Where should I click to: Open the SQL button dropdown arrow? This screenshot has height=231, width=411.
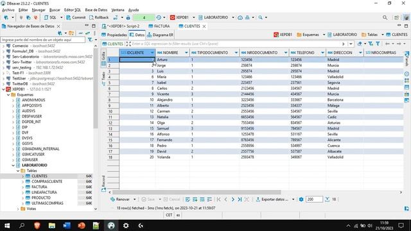[x=62, y=17]
